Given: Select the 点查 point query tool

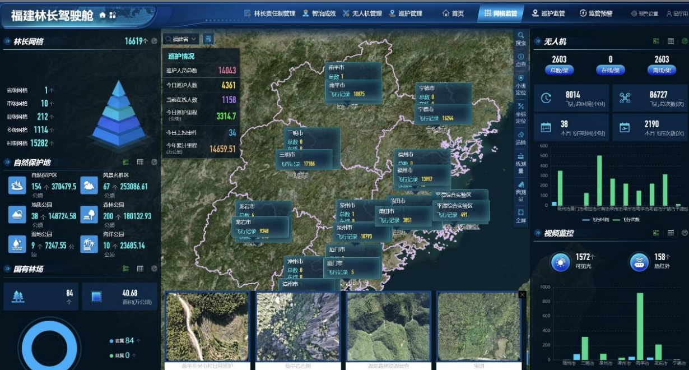Looking at the screenshot, I should pyautogui.click(x=520, y=59).
